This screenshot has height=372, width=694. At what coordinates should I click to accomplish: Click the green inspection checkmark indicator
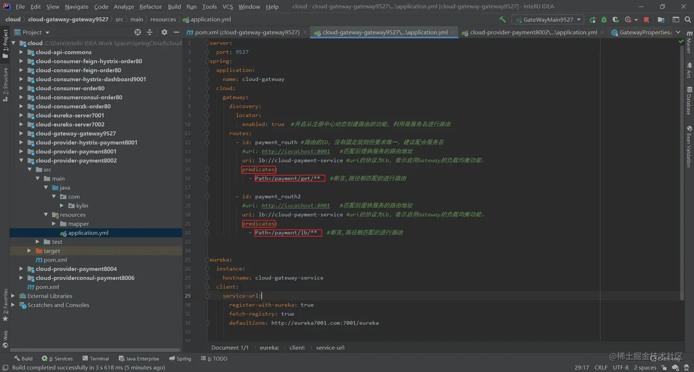[x=681, y=42]
